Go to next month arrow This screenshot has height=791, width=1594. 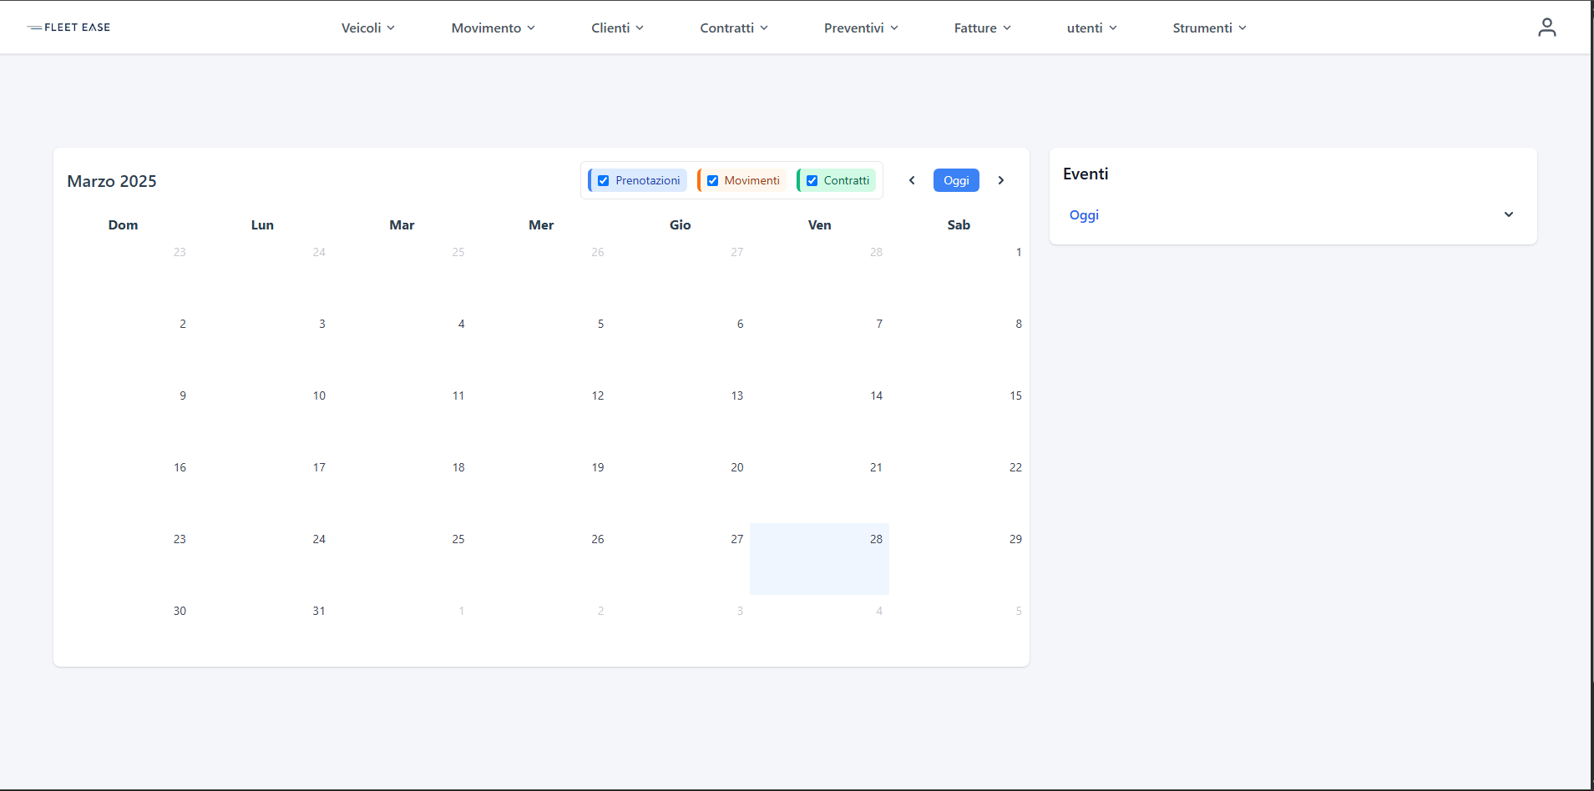[x=1000, y=180]
